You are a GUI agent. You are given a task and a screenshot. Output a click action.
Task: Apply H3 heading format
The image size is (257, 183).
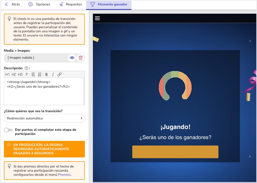point(20,74)
